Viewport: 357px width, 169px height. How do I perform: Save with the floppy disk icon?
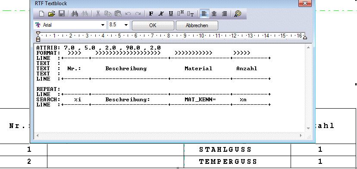click(x=62, y=14)
